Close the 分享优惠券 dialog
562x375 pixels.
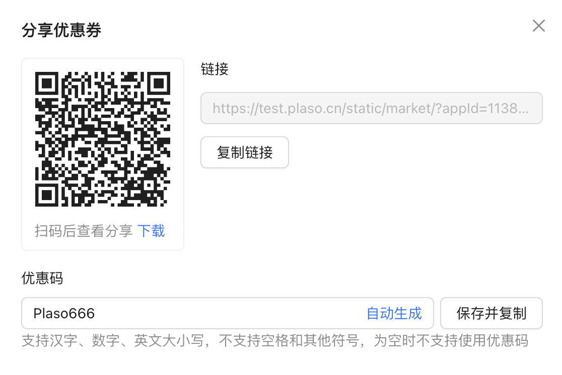538,26
